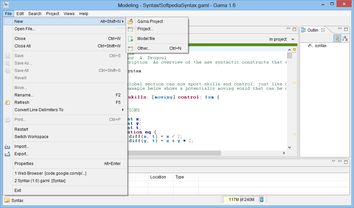This screenshot has height=208, width=354.
Task: Toggle Link with Editor in Outline
Action: click(337, 39)
